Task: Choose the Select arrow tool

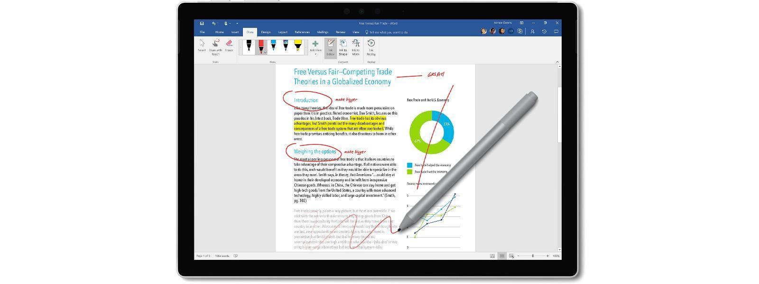Action: point(202,46)
